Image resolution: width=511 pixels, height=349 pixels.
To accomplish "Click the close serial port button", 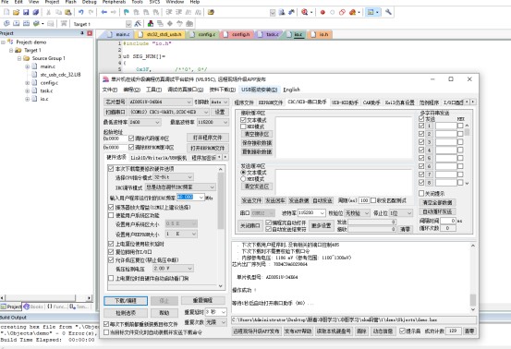I will (x=250, y=225).
